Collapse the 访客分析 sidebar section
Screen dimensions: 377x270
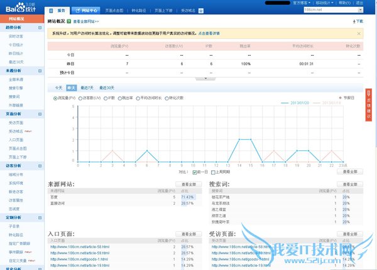tap(40, 165)
